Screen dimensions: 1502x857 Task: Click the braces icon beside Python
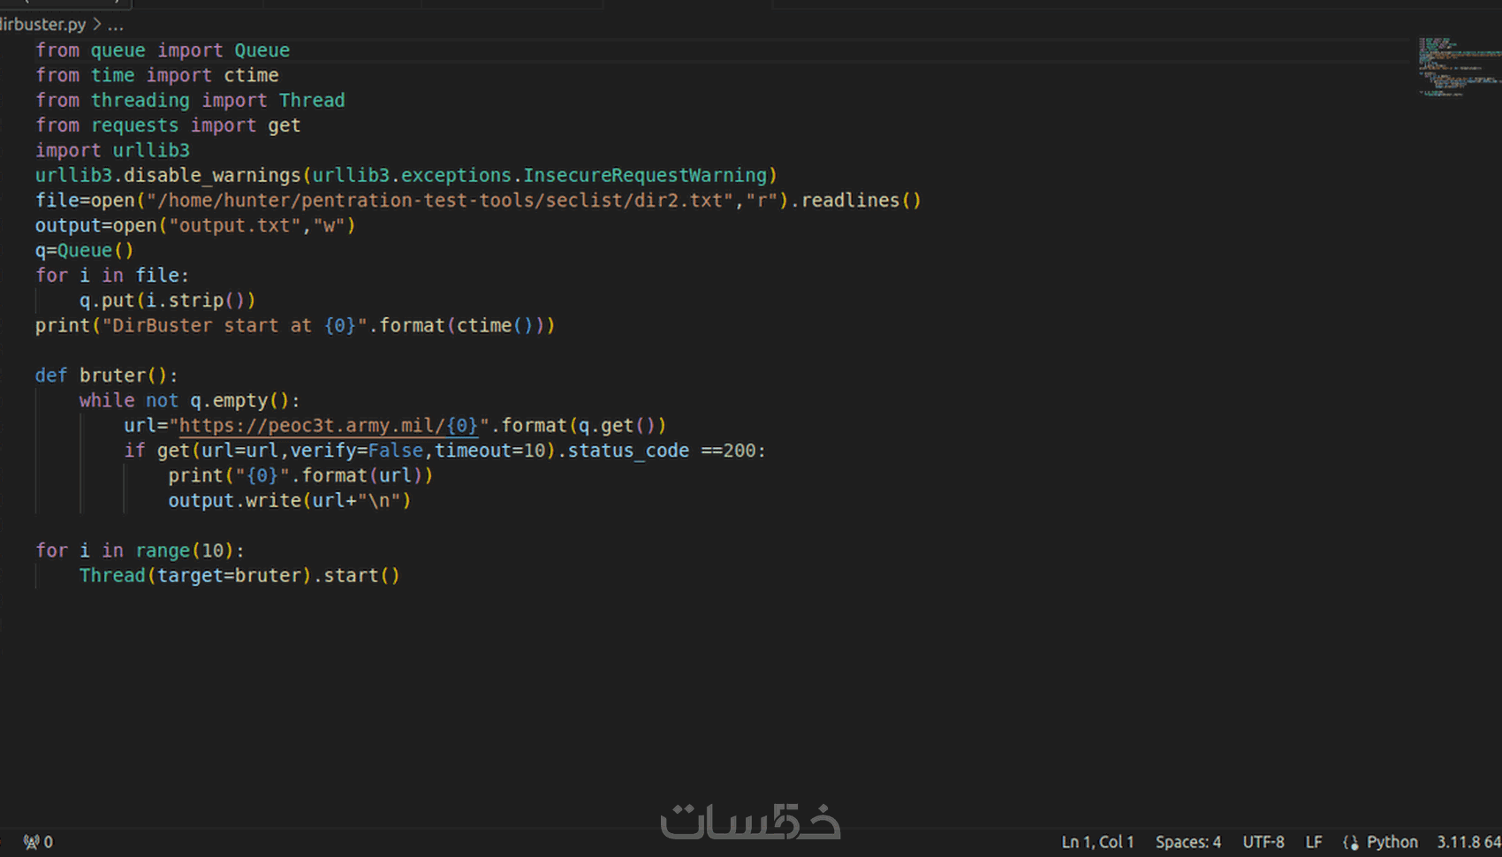click(x=1350, y=842)
